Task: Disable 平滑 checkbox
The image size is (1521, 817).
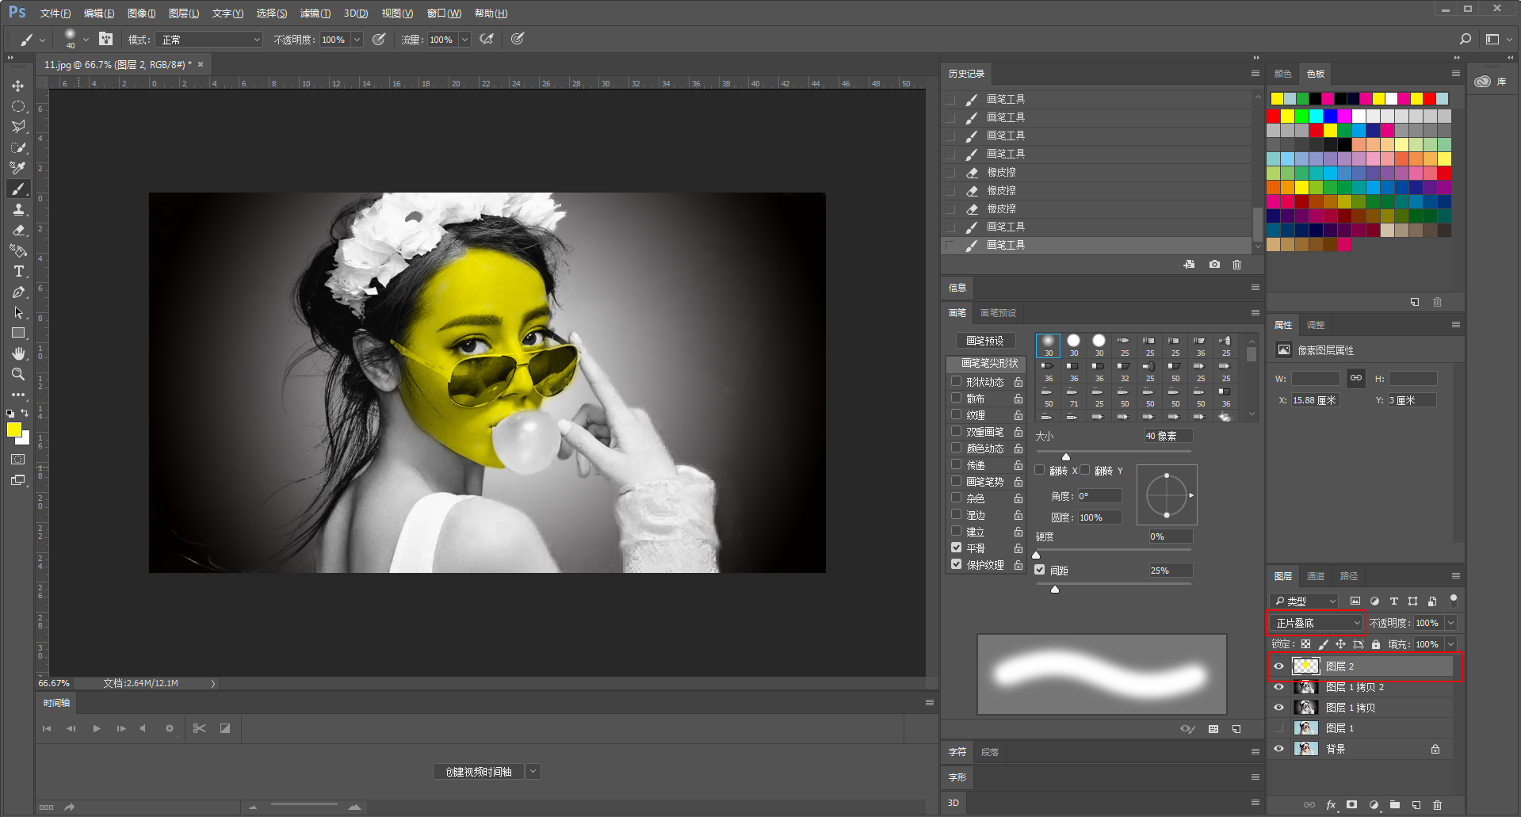Action: (957, 548)
